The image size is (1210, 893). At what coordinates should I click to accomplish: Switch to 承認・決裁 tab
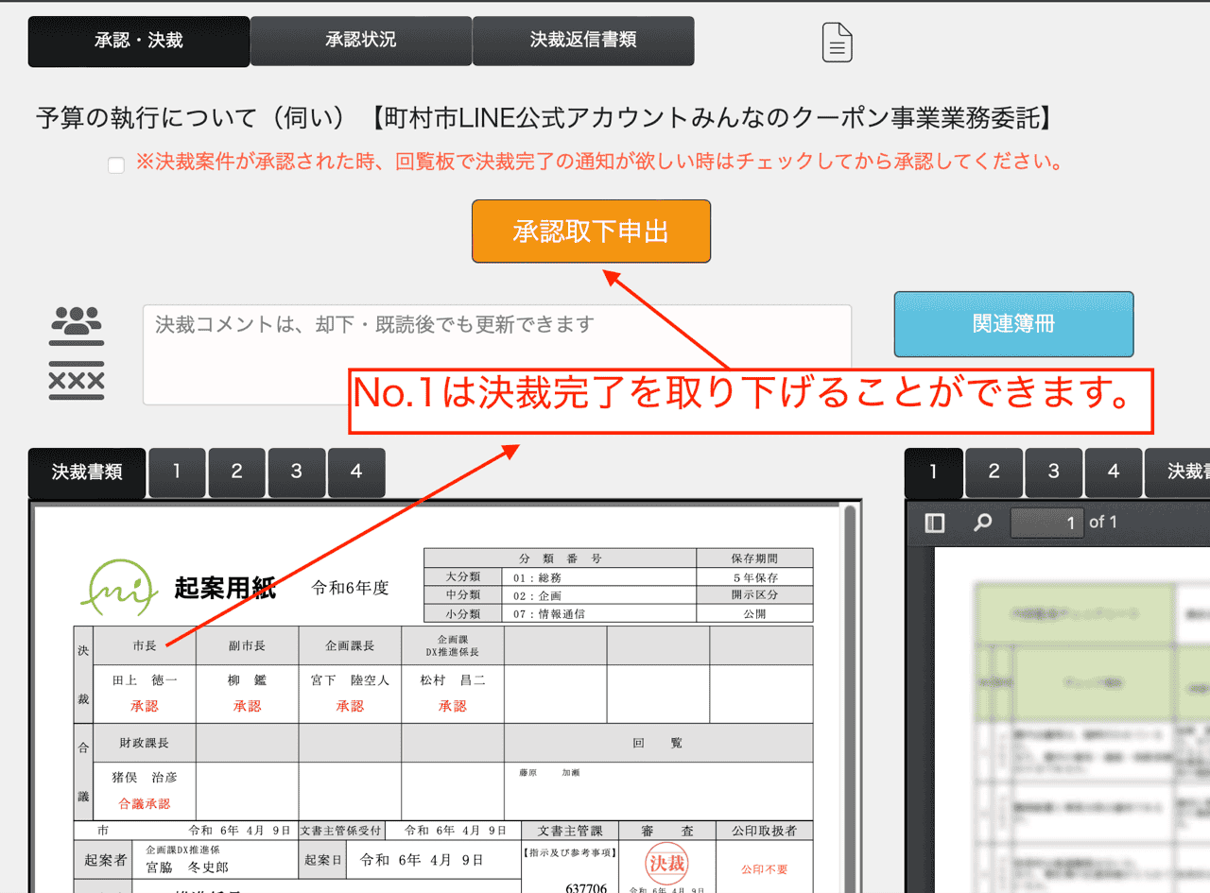(x=139, y=42)
